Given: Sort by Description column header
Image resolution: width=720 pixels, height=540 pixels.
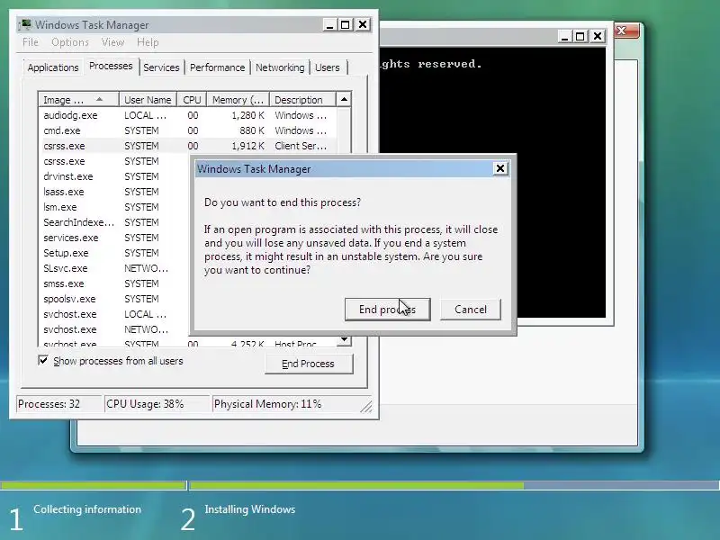Looking at the screenshot, I should pyautogui.click(x=302, y=100).
